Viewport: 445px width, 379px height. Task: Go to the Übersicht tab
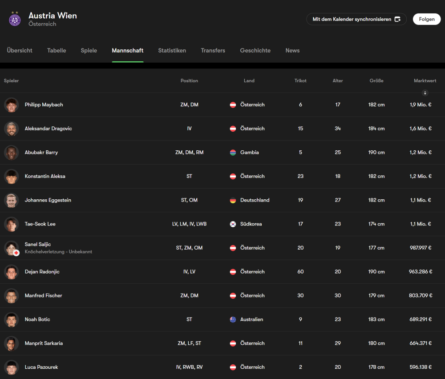[20, 51]
